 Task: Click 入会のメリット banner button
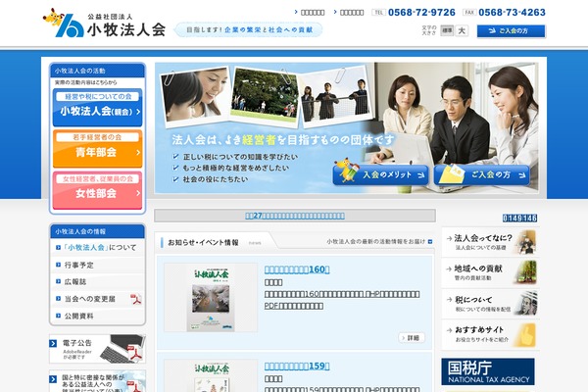coord(380,174)
